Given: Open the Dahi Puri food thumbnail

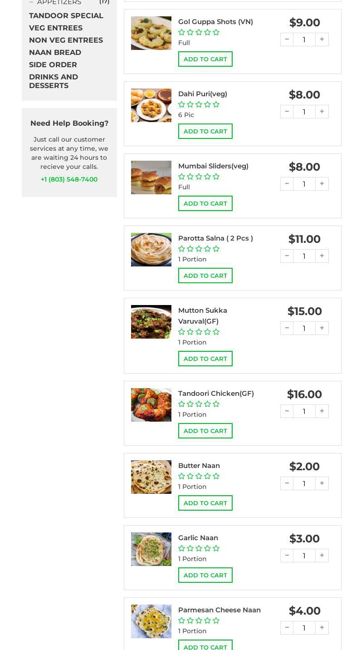Looking at the screenshot, I should click(151, 105).
